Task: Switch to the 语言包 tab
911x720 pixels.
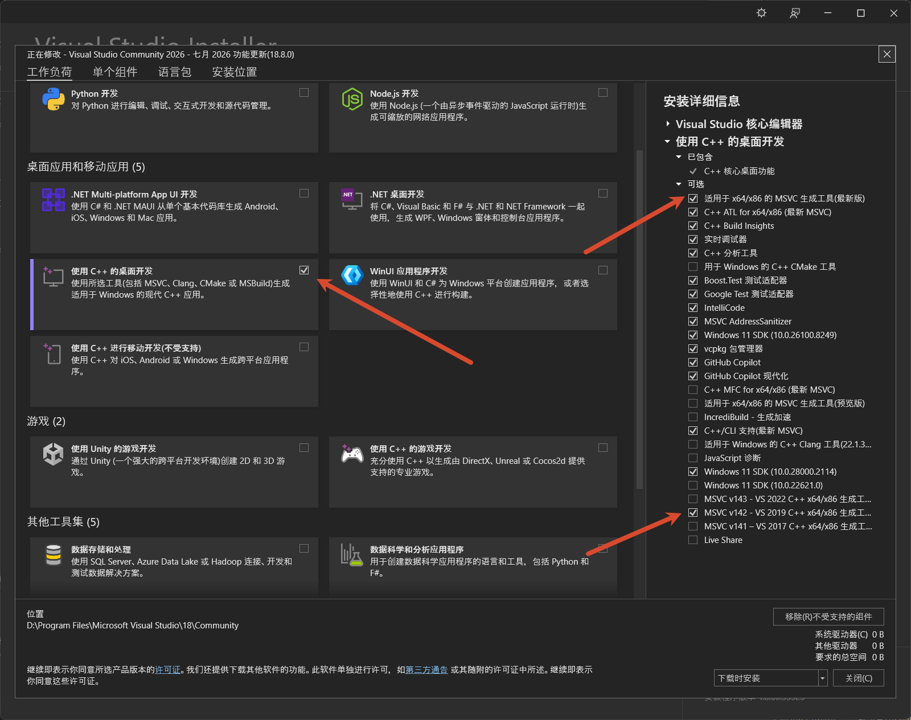Action: 175,72
